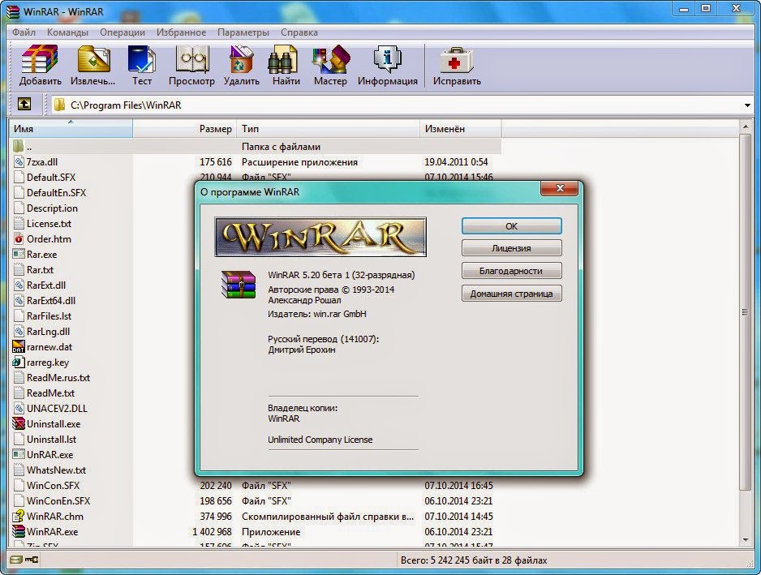Viewport: 761px width, 575px height.
Task: Open the Справка menu
Action: click(299, 32)
